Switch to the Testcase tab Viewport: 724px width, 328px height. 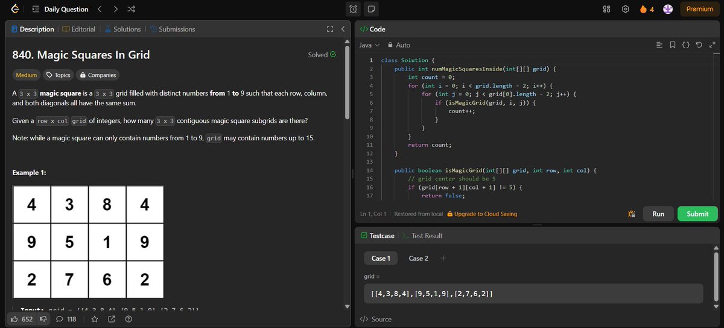pos(377,236)
